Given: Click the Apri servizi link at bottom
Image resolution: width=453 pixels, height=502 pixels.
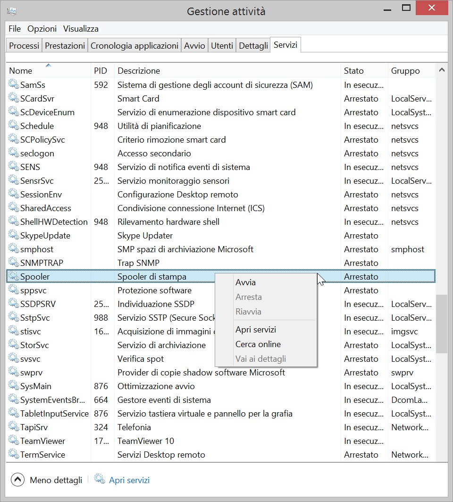Looking at the screenshot, I should click(129, 480).
